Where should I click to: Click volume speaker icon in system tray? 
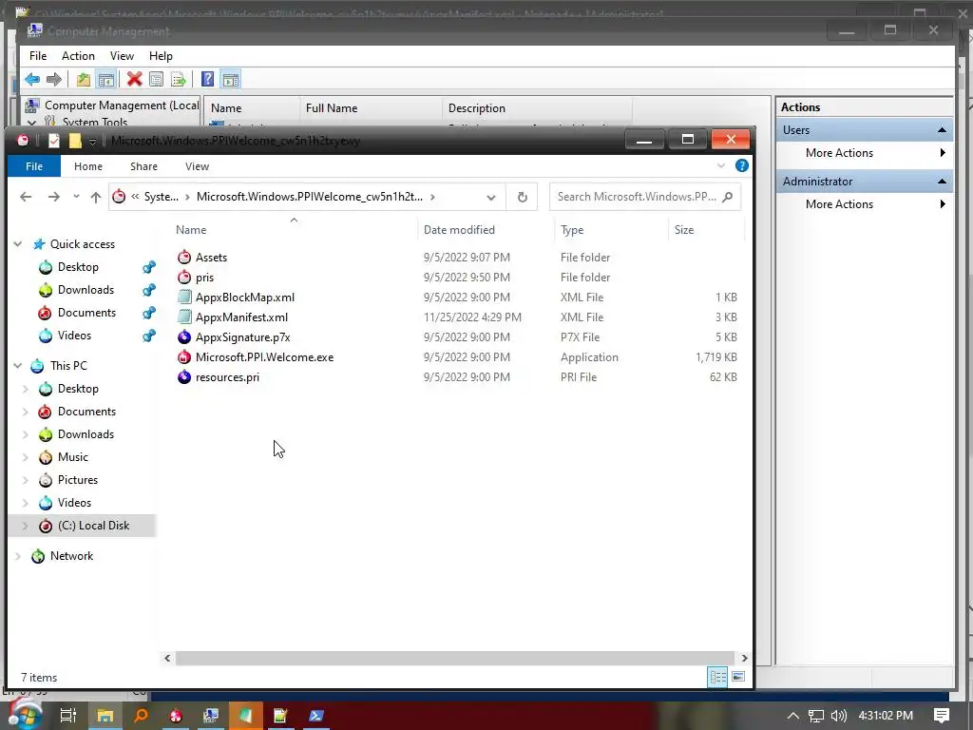pyautogui.click(x=838, y=716)
